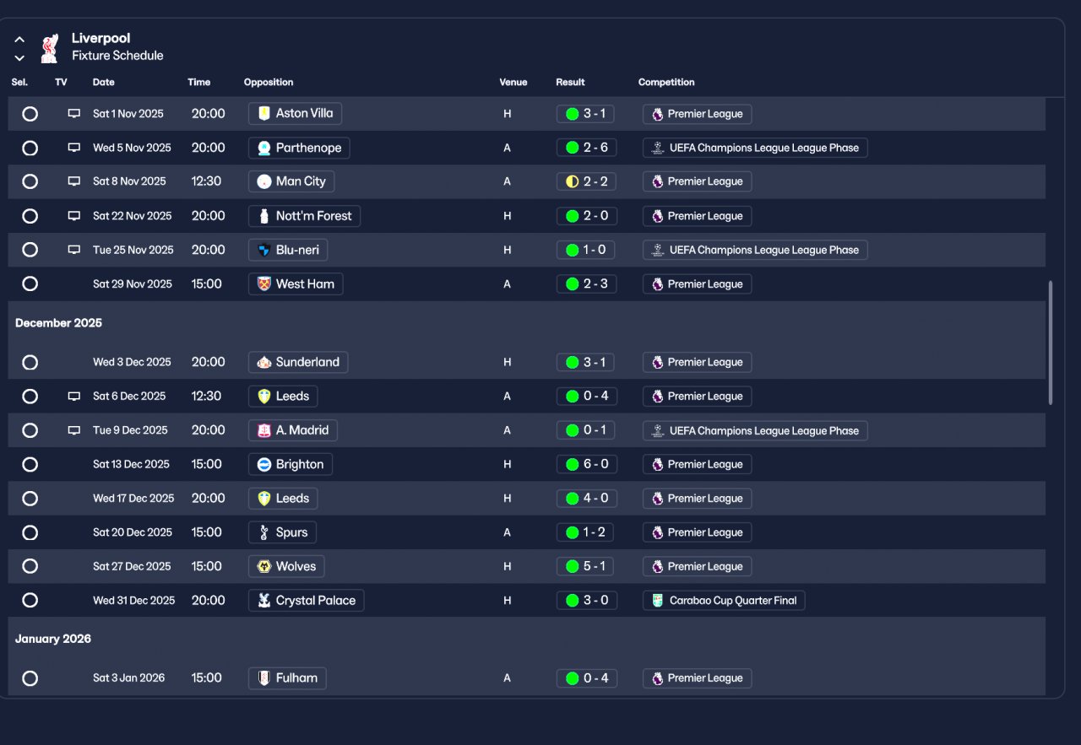The image size is (1081, 745).
Task: Sort by the Competition column header
Action: (x=666, y=83)
